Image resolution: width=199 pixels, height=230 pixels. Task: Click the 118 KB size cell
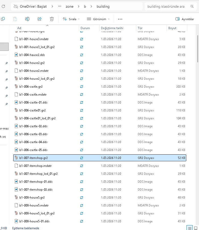181,110
